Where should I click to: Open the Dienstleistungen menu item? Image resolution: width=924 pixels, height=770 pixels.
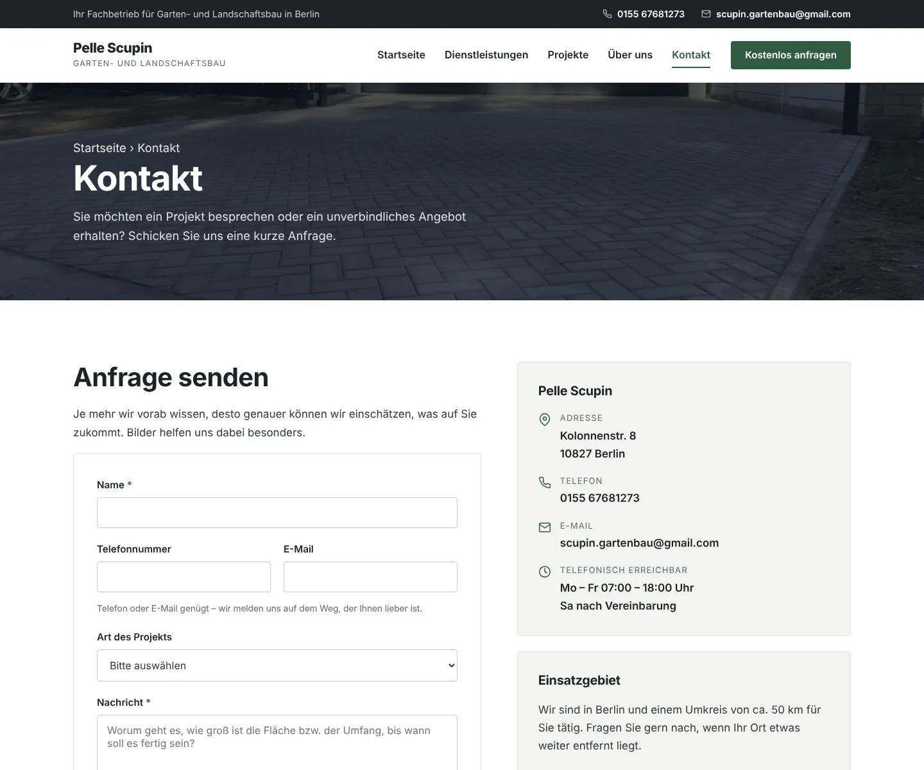pos(486,55)
